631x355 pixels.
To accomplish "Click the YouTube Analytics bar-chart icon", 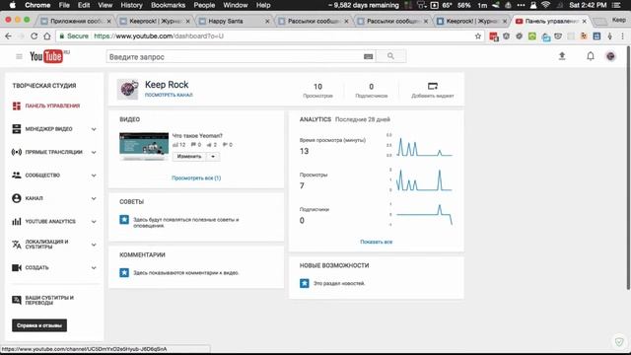I will point(17,221).
